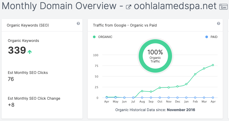This screenshot has width=229, height=121.
Task: Click the green up arrow beside 339
Action: [x=30, y=52]
